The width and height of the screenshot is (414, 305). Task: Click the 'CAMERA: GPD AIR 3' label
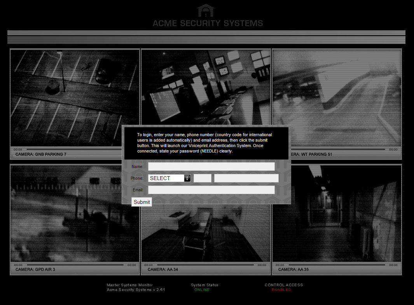pyautogui.click(x=35, y=269)
